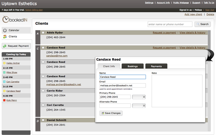Click the bookedIN clock logo
This screenshot has width=216, height=135.
[6, 19]
